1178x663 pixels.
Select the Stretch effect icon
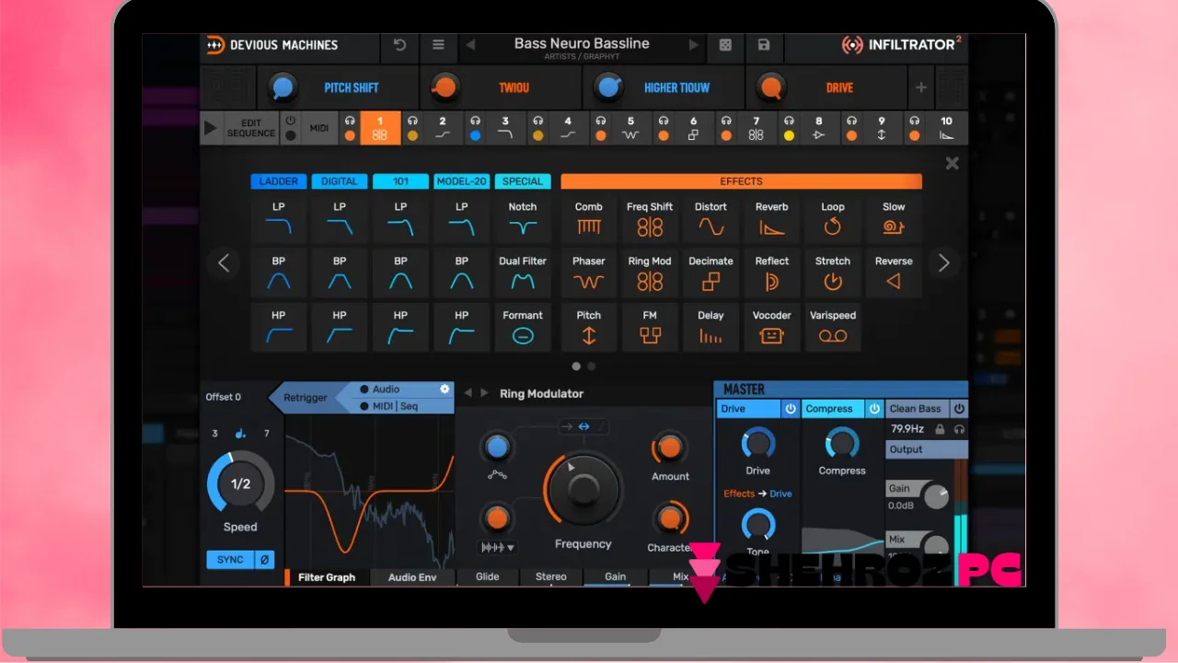pos(833,282)
